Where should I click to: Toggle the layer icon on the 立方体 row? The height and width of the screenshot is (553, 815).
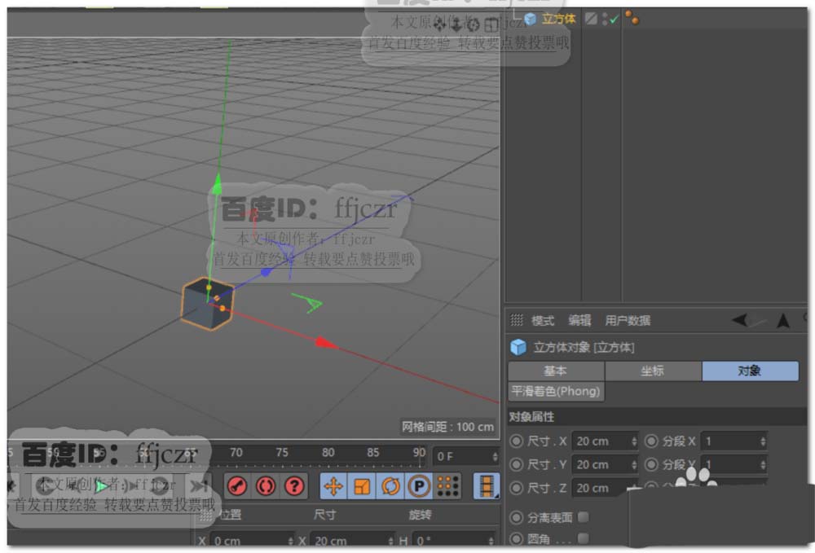click(591, 19)
